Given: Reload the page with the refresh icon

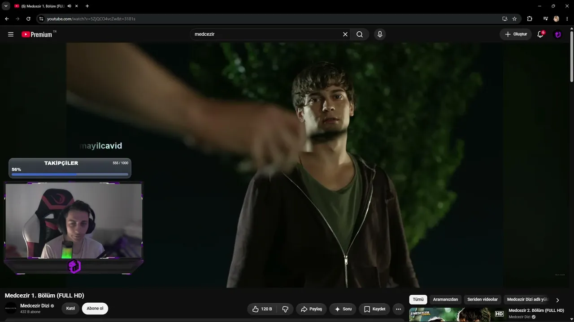Looking at the screenshot, I should point(28,19).
